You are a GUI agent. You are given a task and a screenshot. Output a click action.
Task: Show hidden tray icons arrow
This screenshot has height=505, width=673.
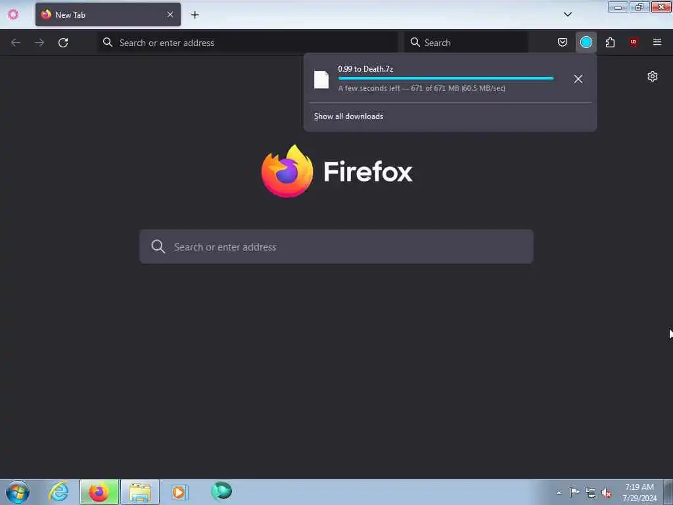tap(559, 493)
